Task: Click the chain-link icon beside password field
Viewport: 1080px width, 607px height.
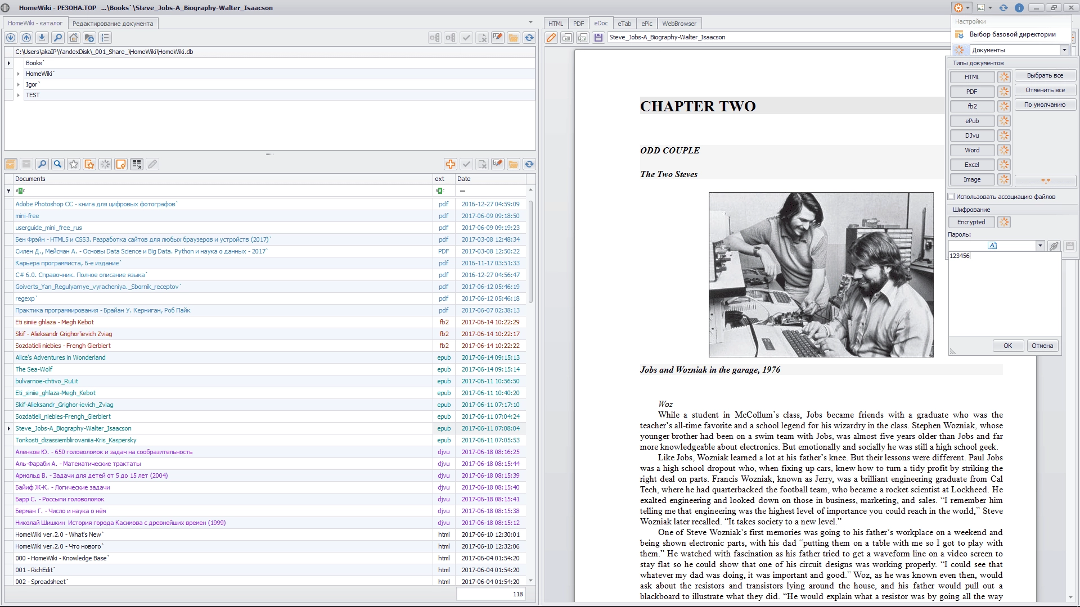Action: point(1054,246)
